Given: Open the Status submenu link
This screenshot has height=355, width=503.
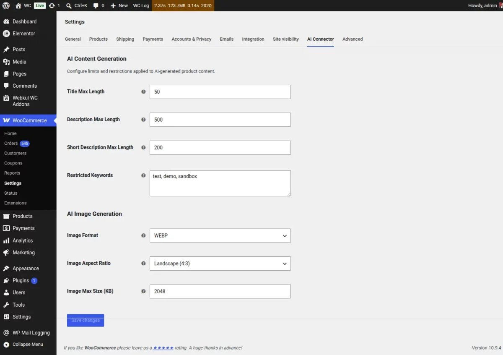Looking at the screenshot, I should tap(11, 193).
